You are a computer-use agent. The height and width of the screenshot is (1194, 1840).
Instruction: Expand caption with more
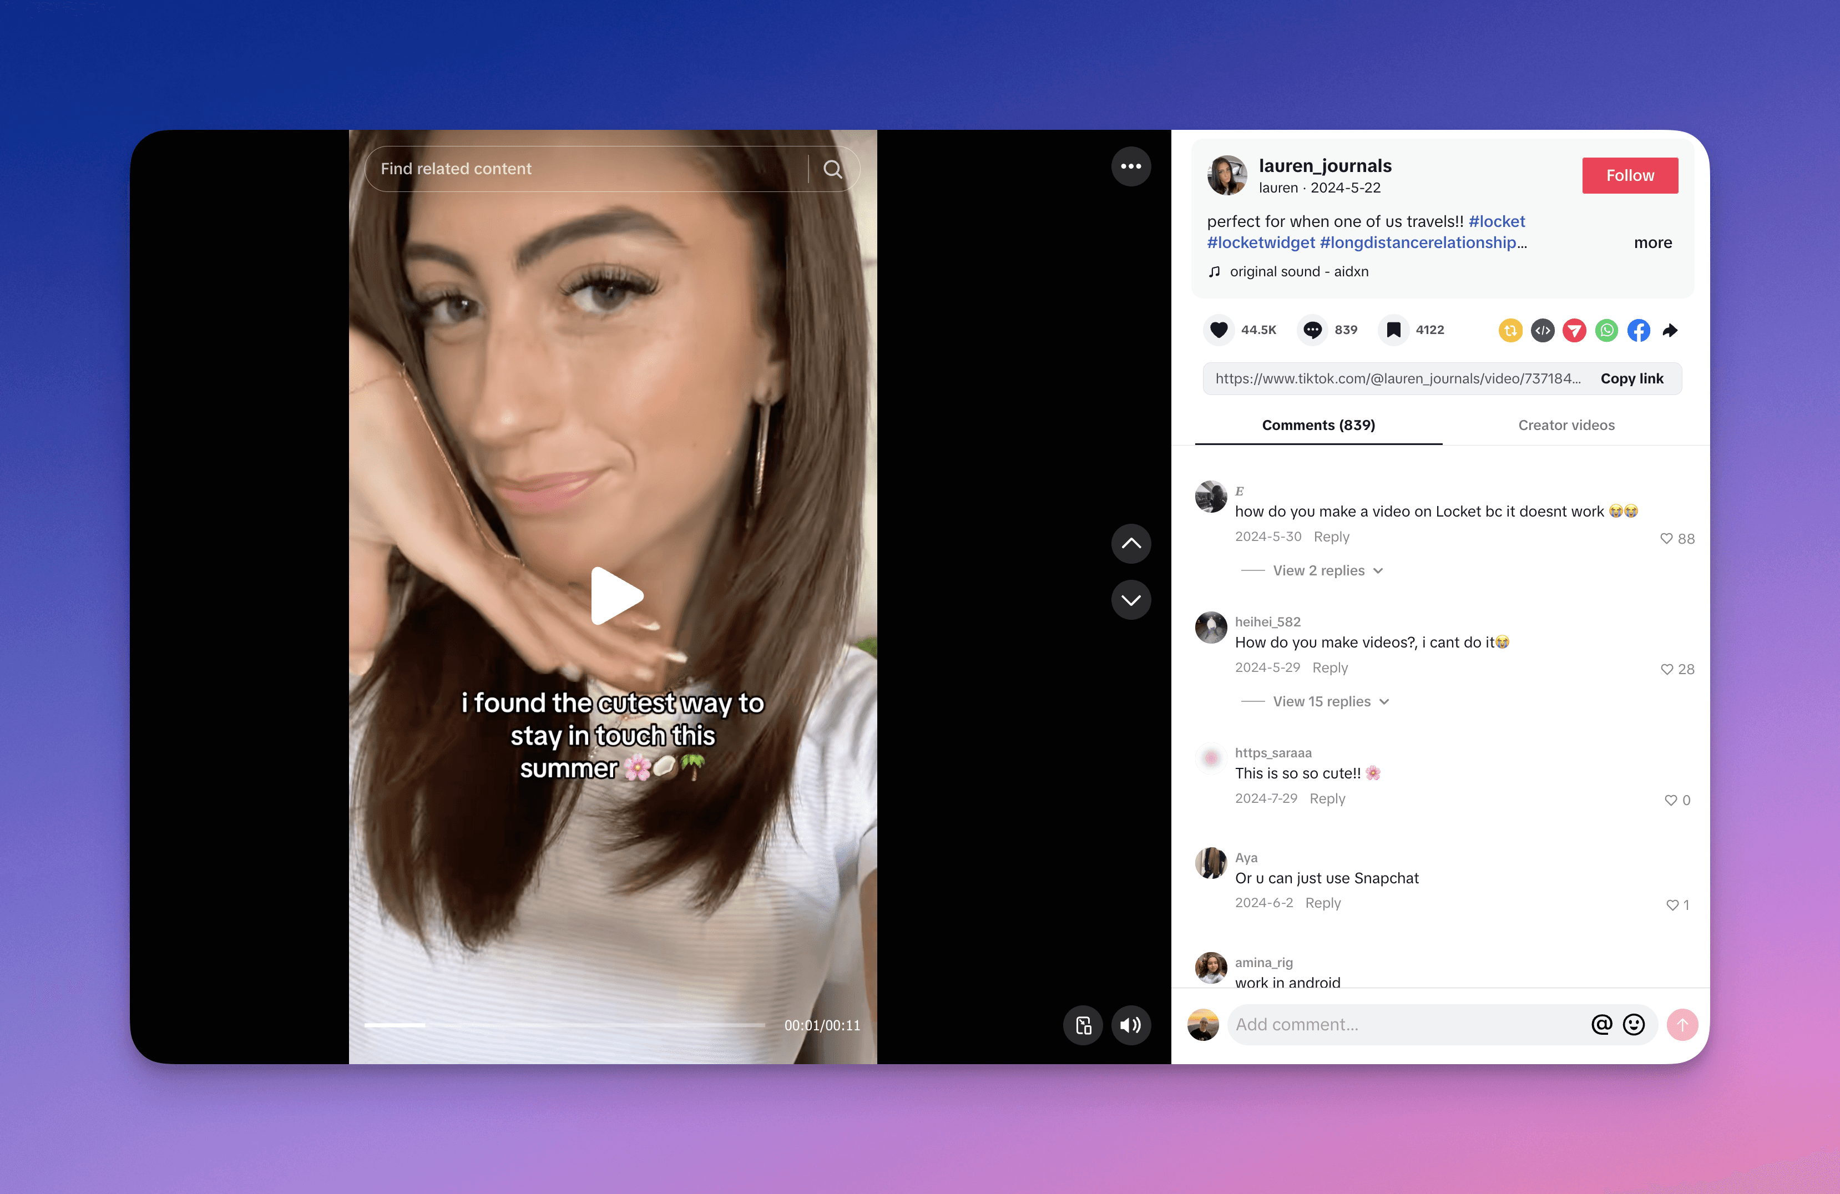point(1652,242)
